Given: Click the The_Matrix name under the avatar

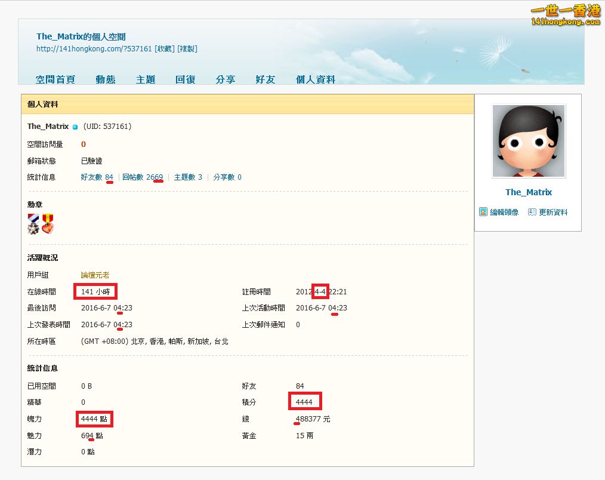Looking at the screenshot, I should click(x=529, y=192).
